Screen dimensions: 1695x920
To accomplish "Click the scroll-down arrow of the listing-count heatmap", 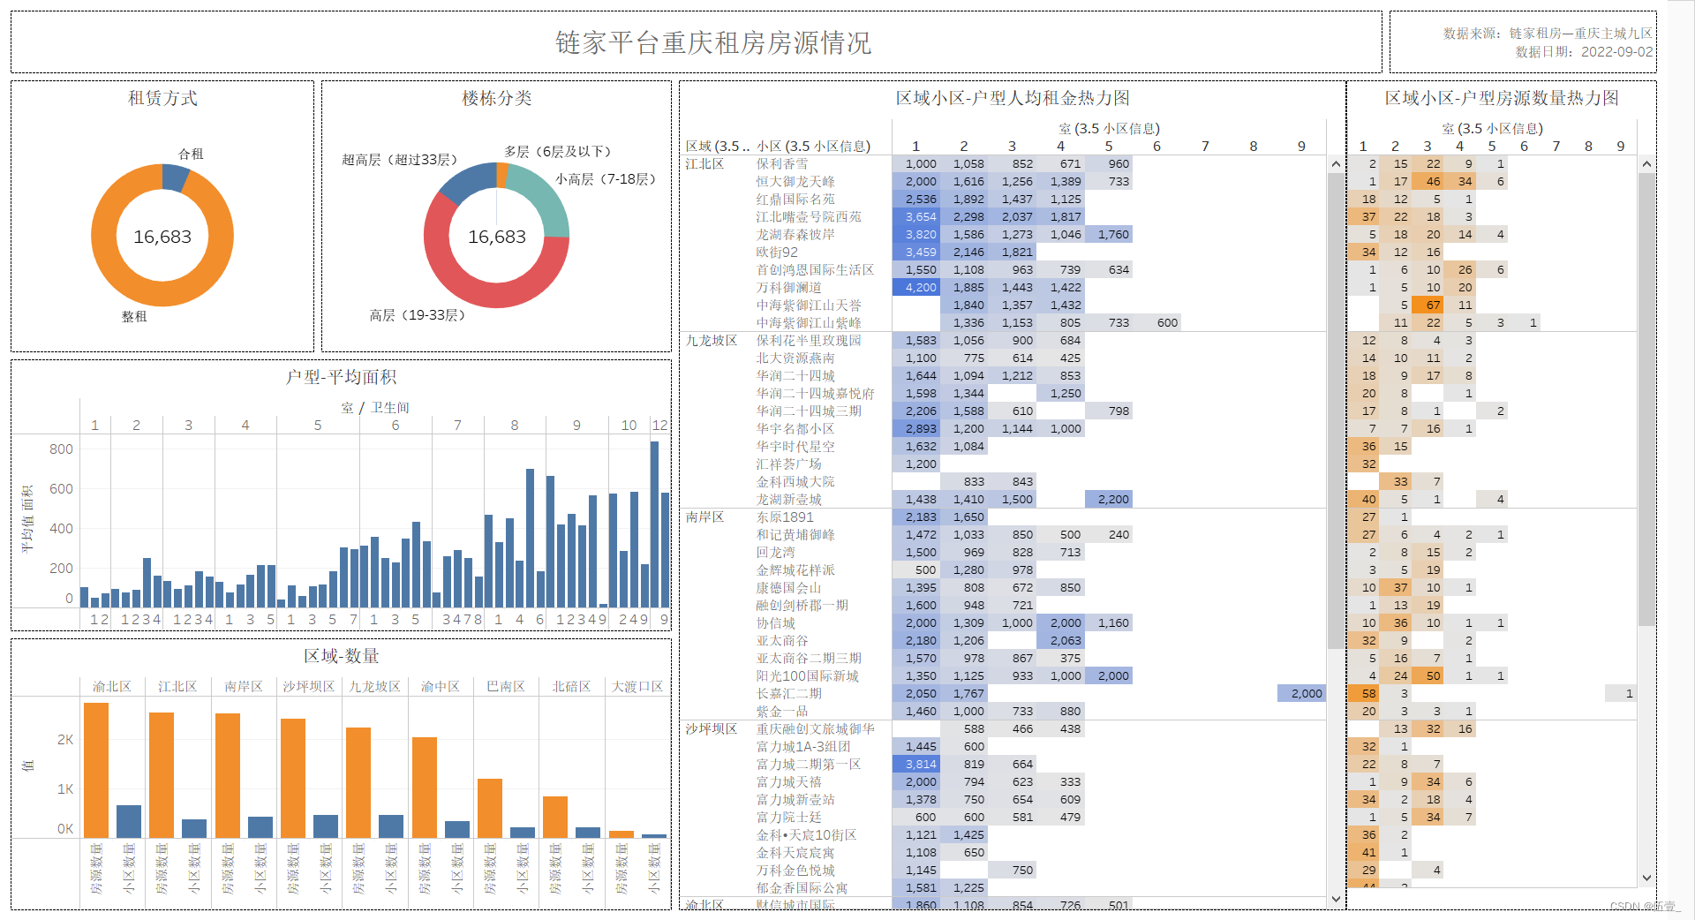I will (1646, 879).
